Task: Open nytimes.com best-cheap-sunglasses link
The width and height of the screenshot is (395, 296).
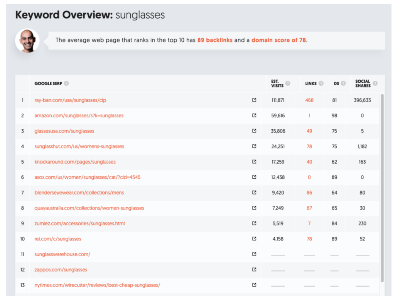Action: tap(97, 285)
